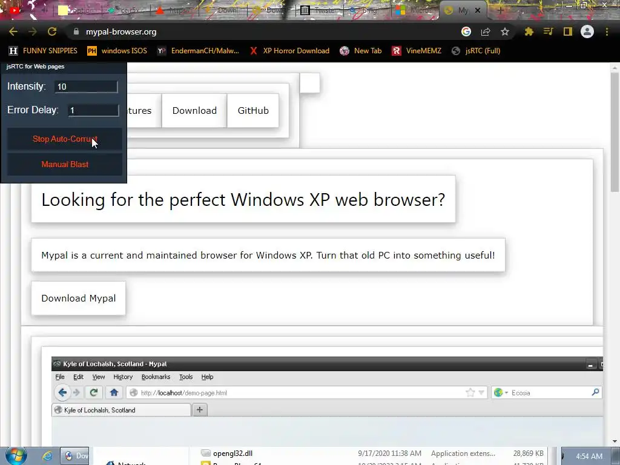Open the jsRTC (Full) bookmark
The width and height of the screenshot is (620, 465).
(x=476, y=51)
